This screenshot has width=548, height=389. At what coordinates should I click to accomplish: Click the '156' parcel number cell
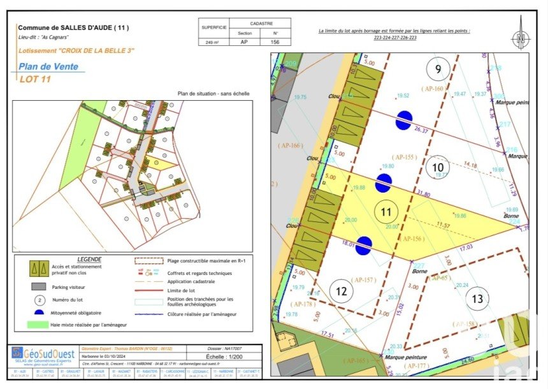[275, 42]
